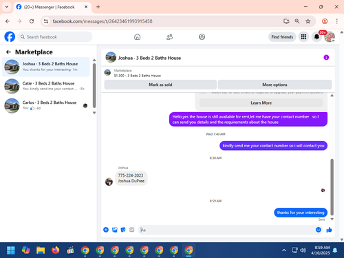Image resolution: width=344 pixels, height=258 pixels.
Task: Open Copilot icon in taskbar
Action: [x=25, y=250]
